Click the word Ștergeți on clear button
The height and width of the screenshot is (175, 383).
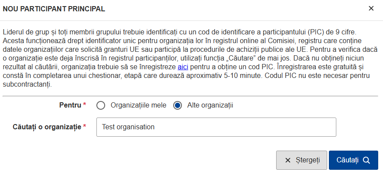pyautogui.click(x=308, y=160)
